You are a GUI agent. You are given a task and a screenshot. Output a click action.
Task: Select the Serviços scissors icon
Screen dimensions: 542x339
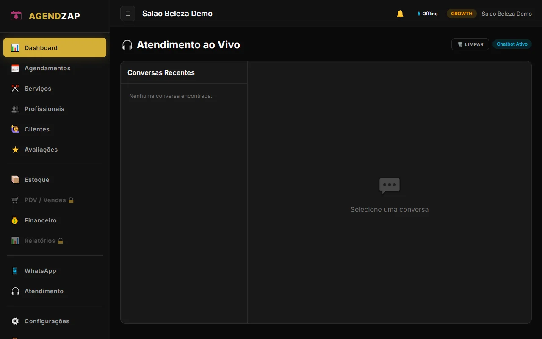point(15,89)
